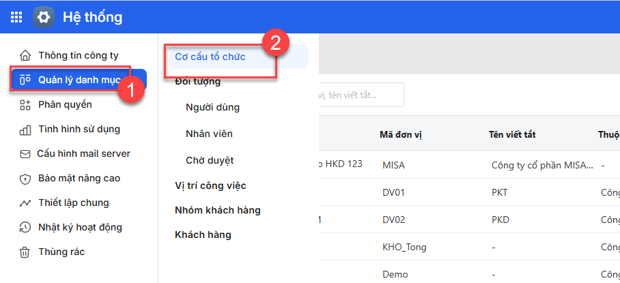Open Nhóm khách hàng category
This screenshot has width=620, height=283.
(x=218, y=210)
